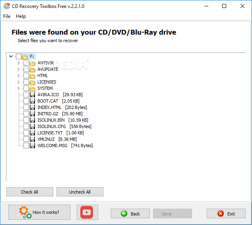The width and height of the screenshot is (252, 225).
Task: Click the ANTIVIR folder icon
Action: pos(33,63)
